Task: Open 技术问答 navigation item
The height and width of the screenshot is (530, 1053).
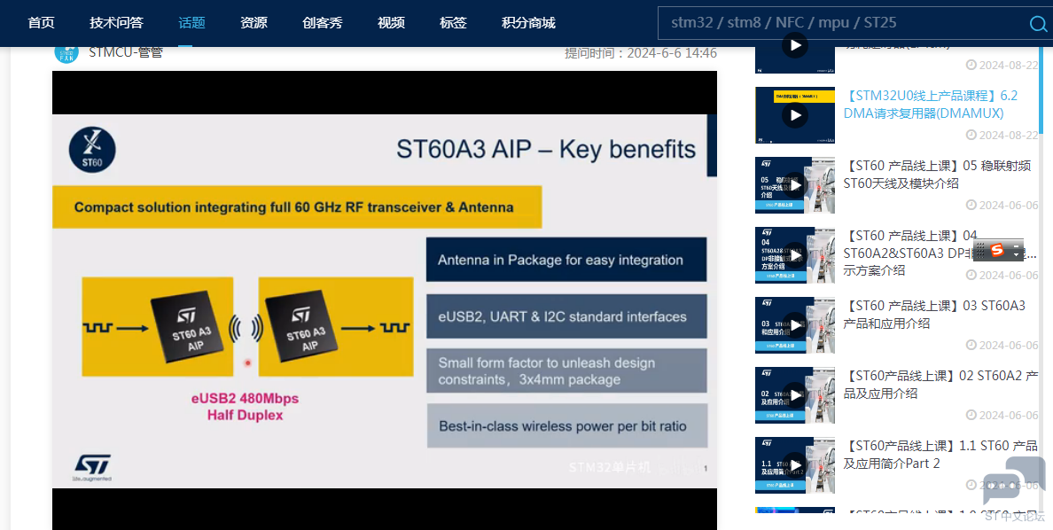Action: pos(116,23)
